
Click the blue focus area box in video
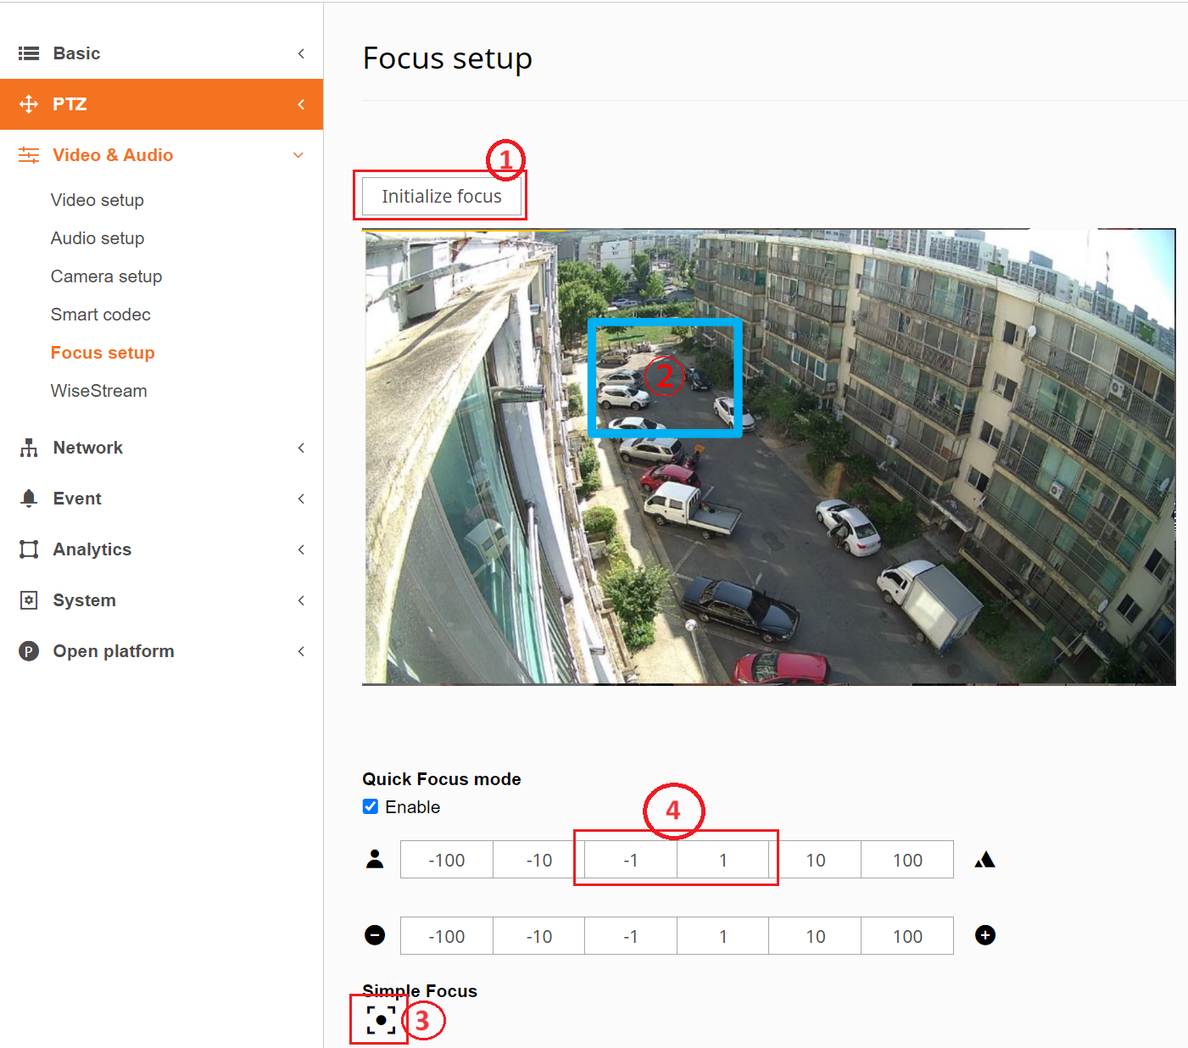pos(665,378)
